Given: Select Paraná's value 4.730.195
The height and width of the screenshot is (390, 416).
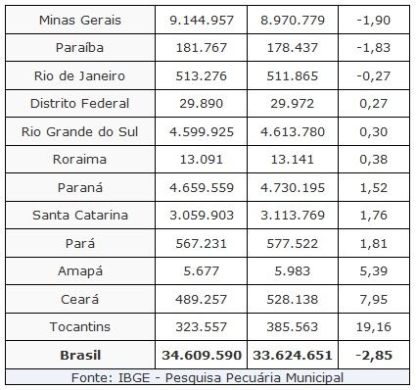Looking at the screenshot, I should coord(293,187).
